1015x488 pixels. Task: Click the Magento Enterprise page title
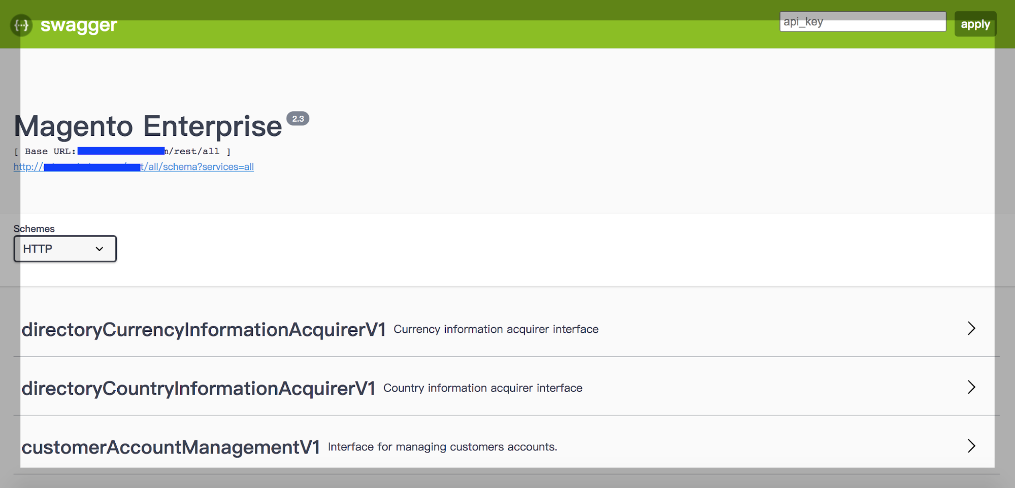148,126
